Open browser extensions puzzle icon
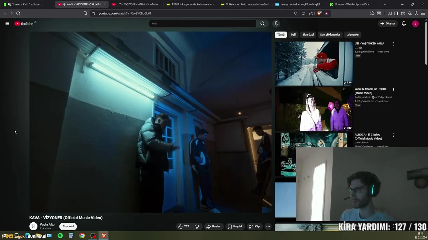The width and height of the screenshot is (428, 240). tap(372, 13)
